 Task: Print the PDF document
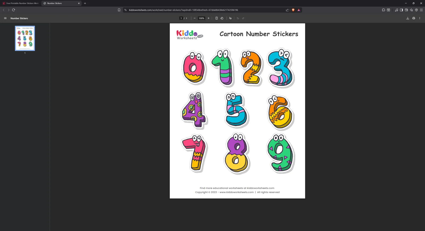point(414,18)
